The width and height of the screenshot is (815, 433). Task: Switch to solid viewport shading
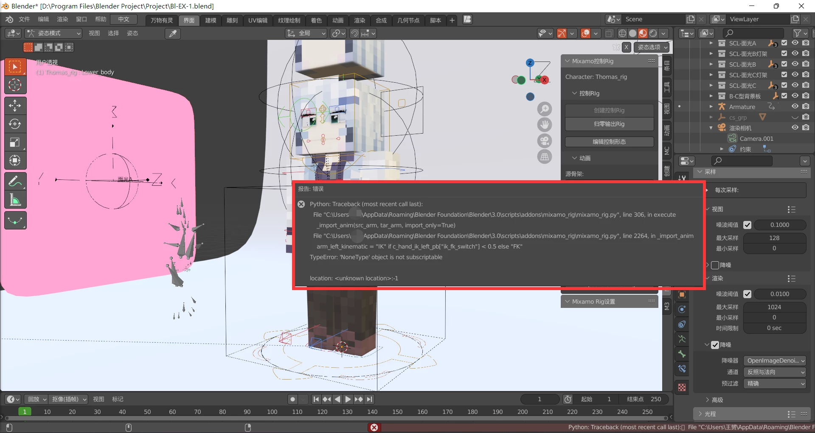[632, 33]
